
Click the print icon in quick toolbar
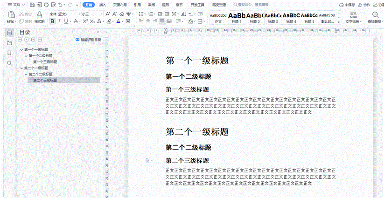tap(46, 5)
